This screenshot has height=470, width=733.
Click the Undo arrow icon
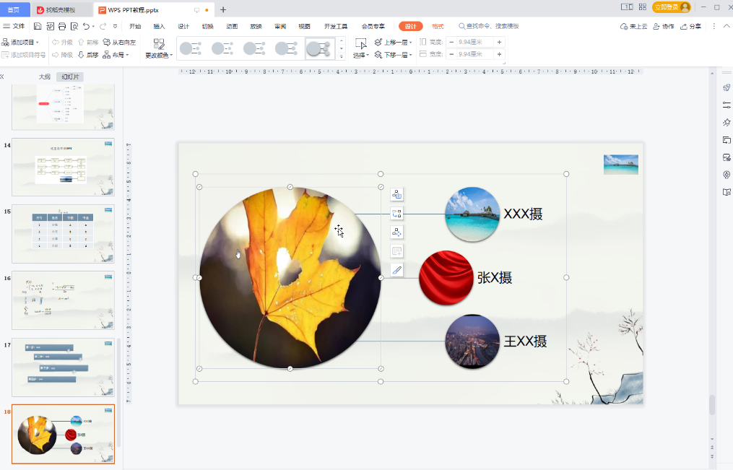pos(86,26)
